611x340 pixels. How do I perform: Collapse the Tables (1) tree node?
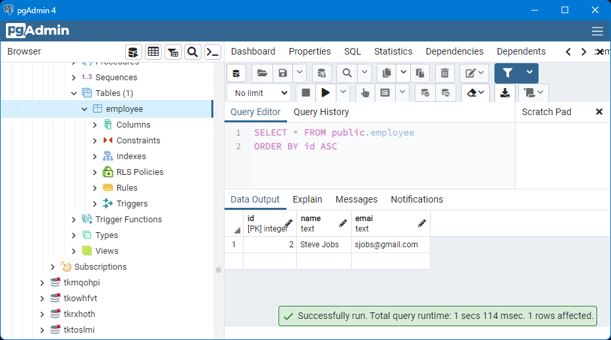(74, 93)
